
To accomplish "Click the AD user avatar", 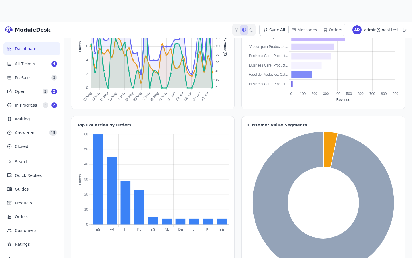I will click(357, 30).
